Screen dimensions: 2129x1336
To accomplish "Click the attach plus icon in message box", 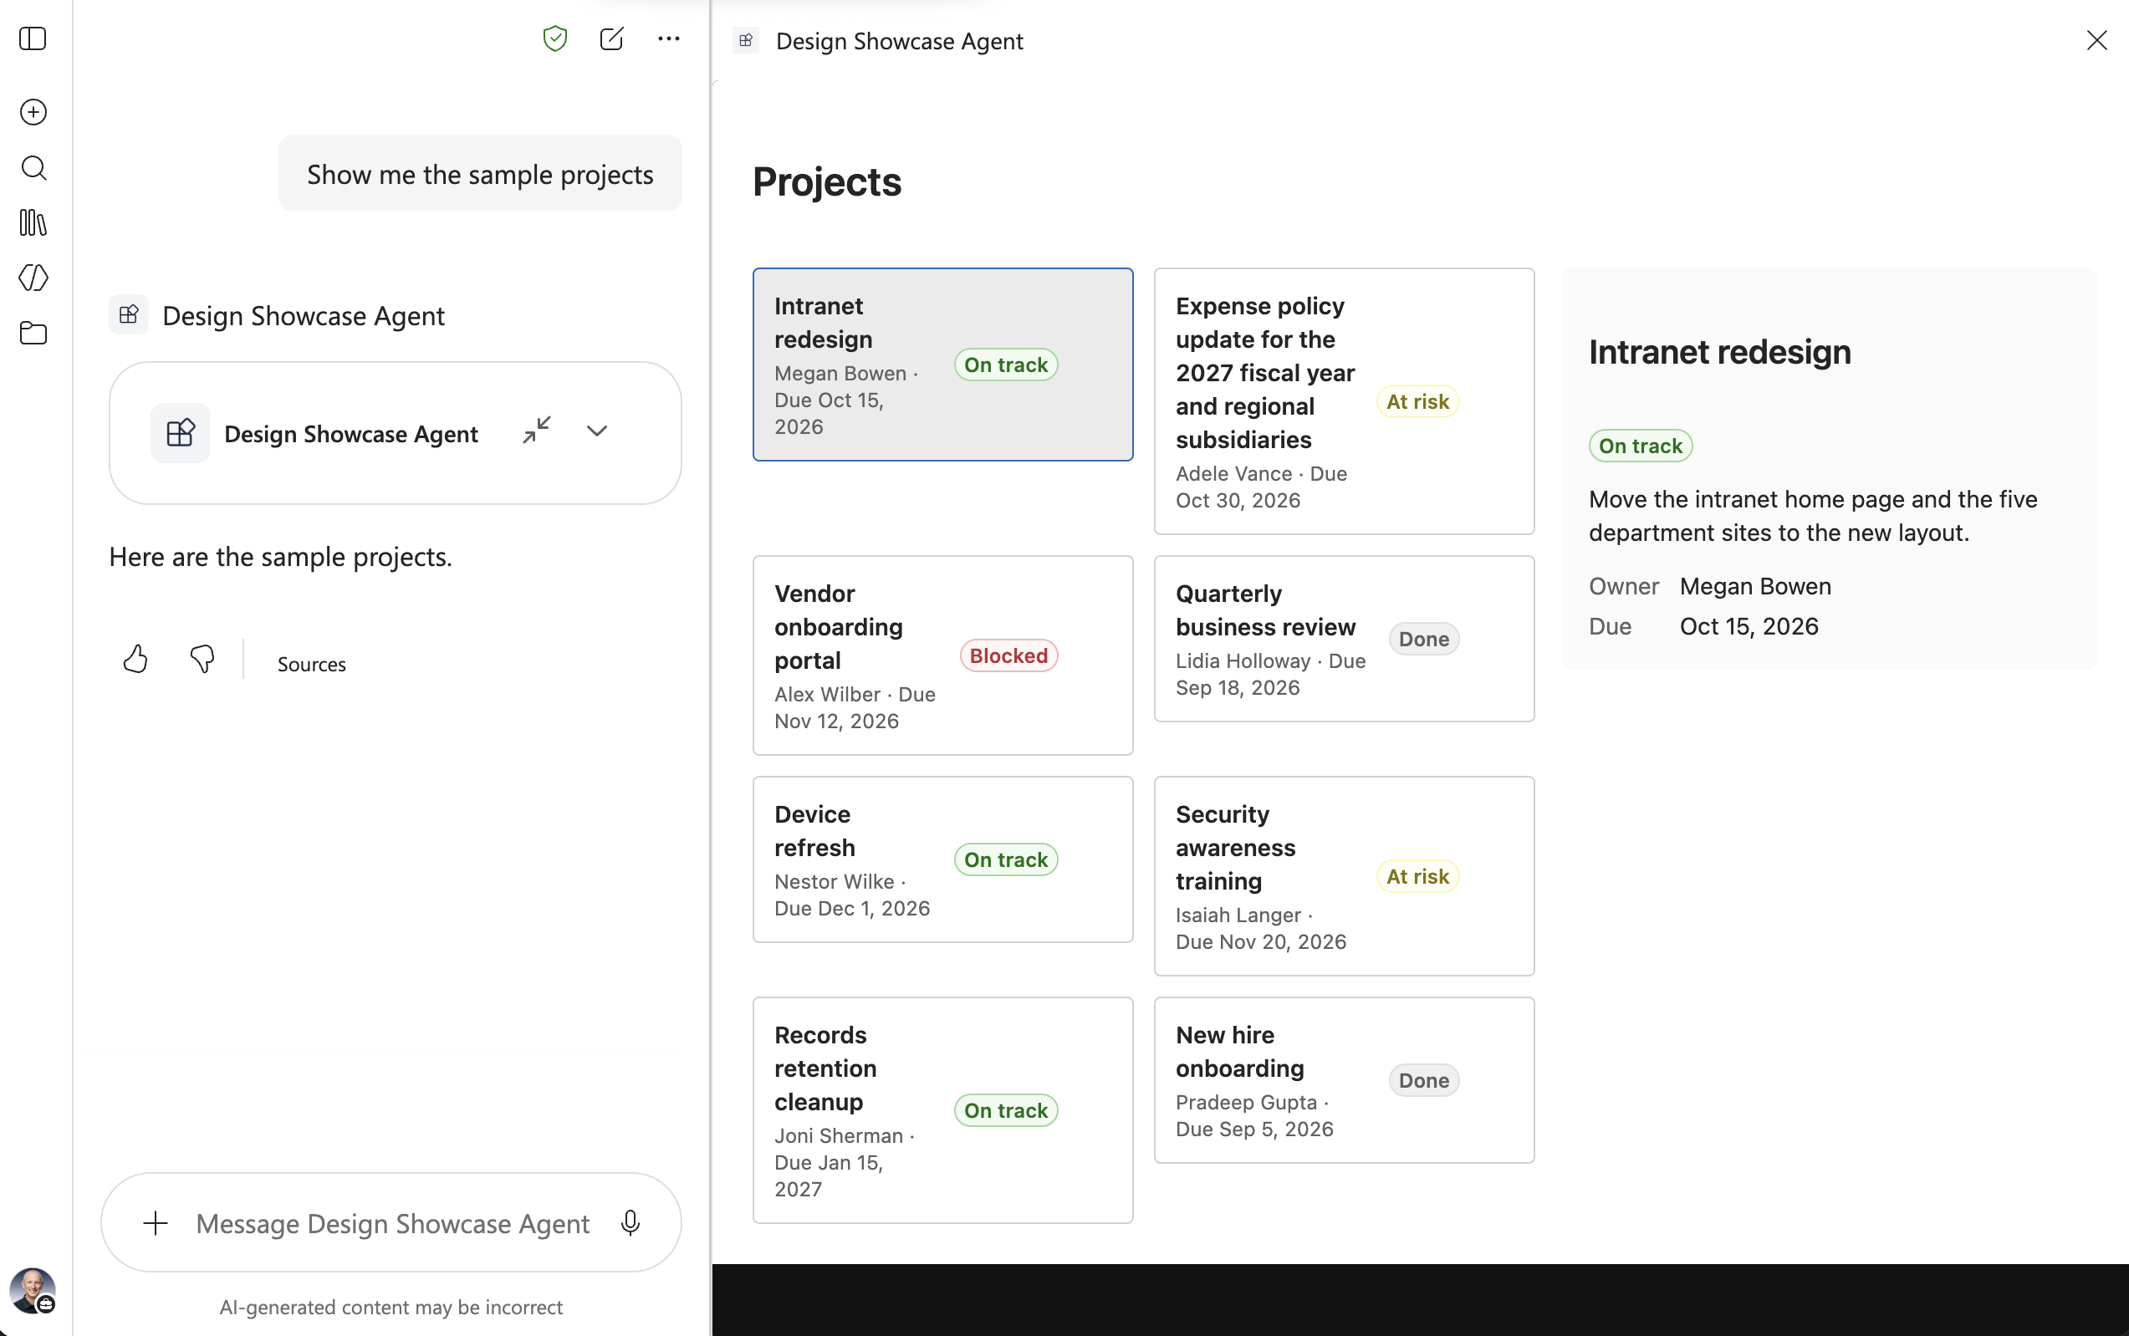I will (x=156, y=1223).
